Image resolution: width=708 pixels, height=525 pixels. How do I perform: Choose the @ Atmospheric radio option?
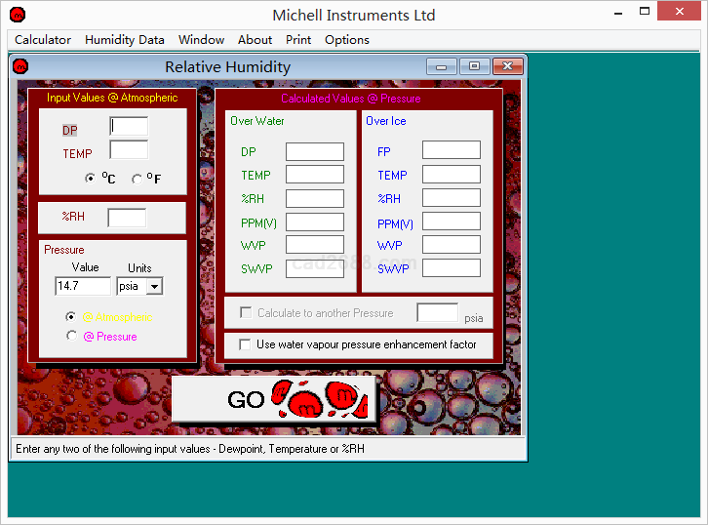pyautogui.click(x=70, y=317)
